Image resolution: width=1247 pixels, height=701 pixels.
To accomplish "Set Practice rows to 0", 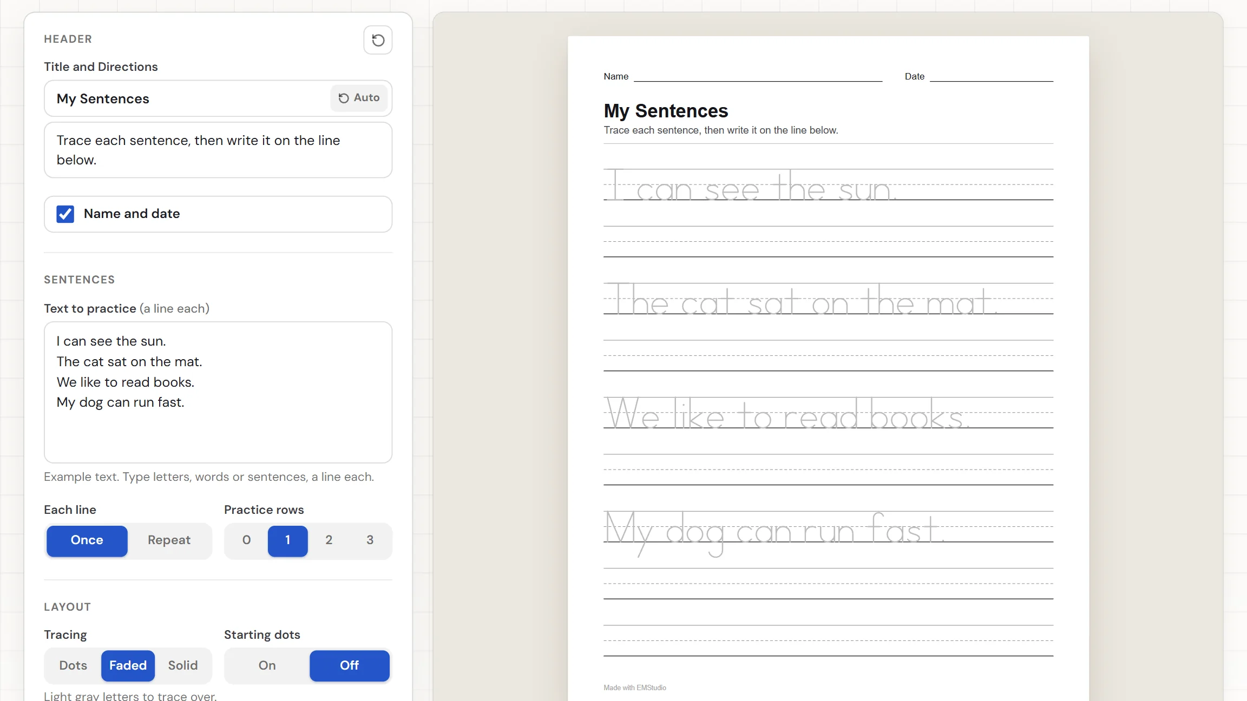I will click(246, 540).
